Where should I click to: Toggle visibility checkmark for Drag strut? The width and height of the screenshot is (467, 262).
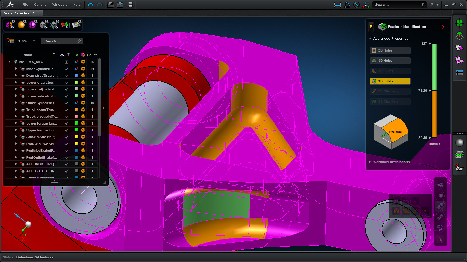tap(67, 75)
